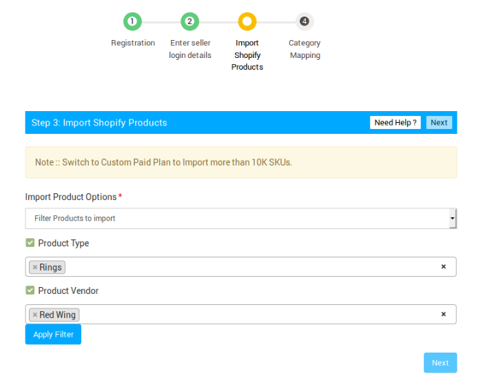Screen dimensions: 483x374
Task: Click the Category Mapping step label
Action: [305, 49]
